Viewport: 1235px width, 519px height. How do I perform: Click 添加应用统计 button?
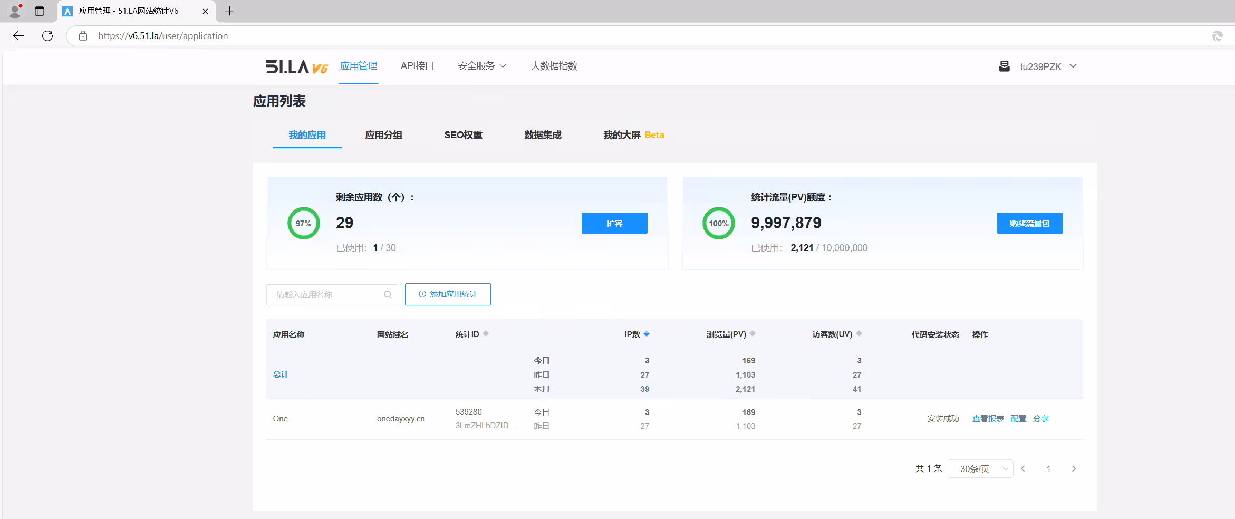pos(448,294)
